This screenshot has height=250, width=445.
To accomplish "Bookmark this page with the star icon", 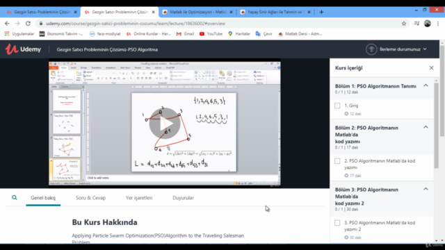I will click(404, 24).
